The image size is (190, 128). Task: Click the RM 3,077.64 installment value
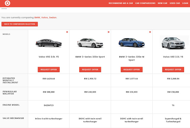coord(132,79)
